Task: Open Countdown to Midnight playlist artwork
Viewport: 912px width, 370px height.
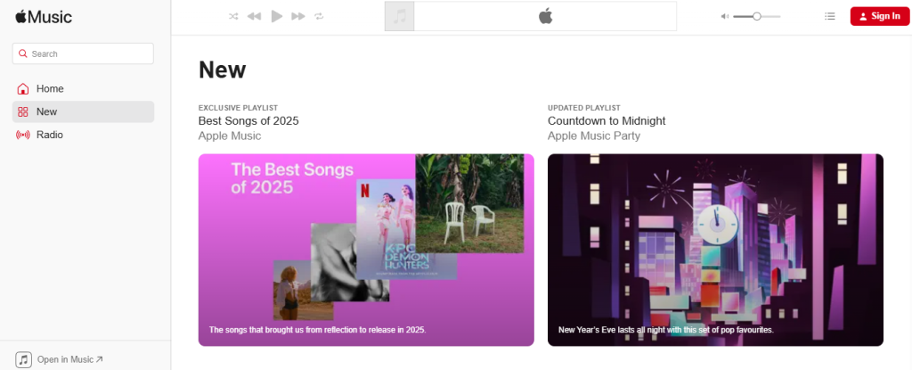Action: (715, 250)
